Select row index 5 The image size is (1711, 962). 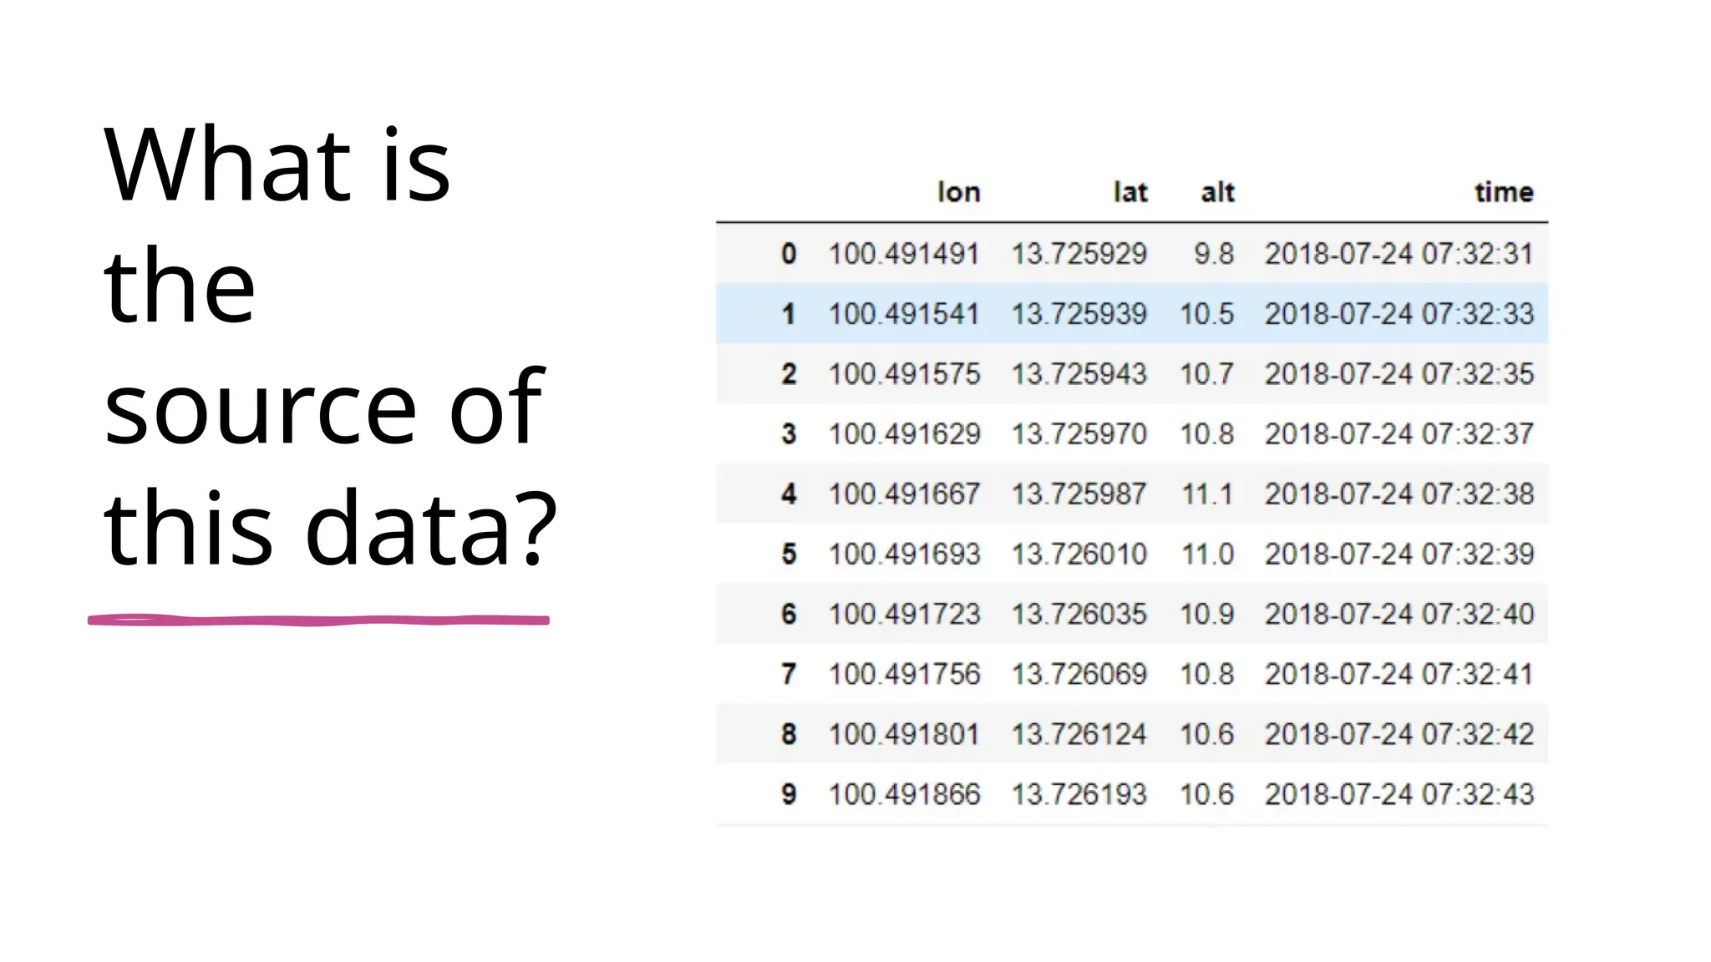tap(789, 554)
